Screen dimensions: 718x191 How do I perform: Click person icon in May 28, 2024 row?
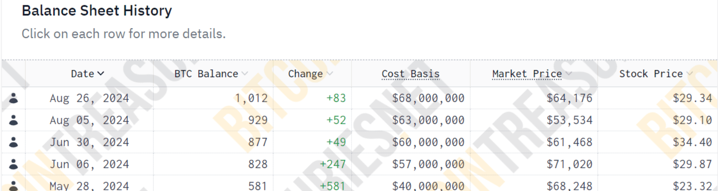(x=14, y=186)
